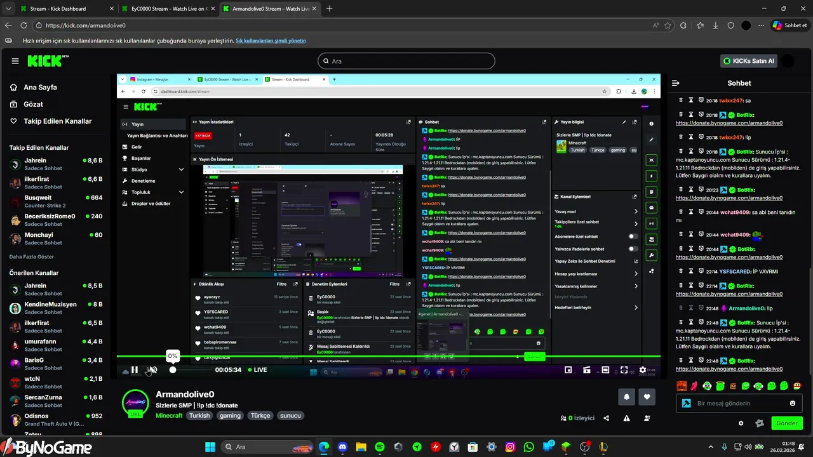Open BeceriksizRome0 channel in sidebar
This screenshot has height=457, width=813.
pos(56,220)
